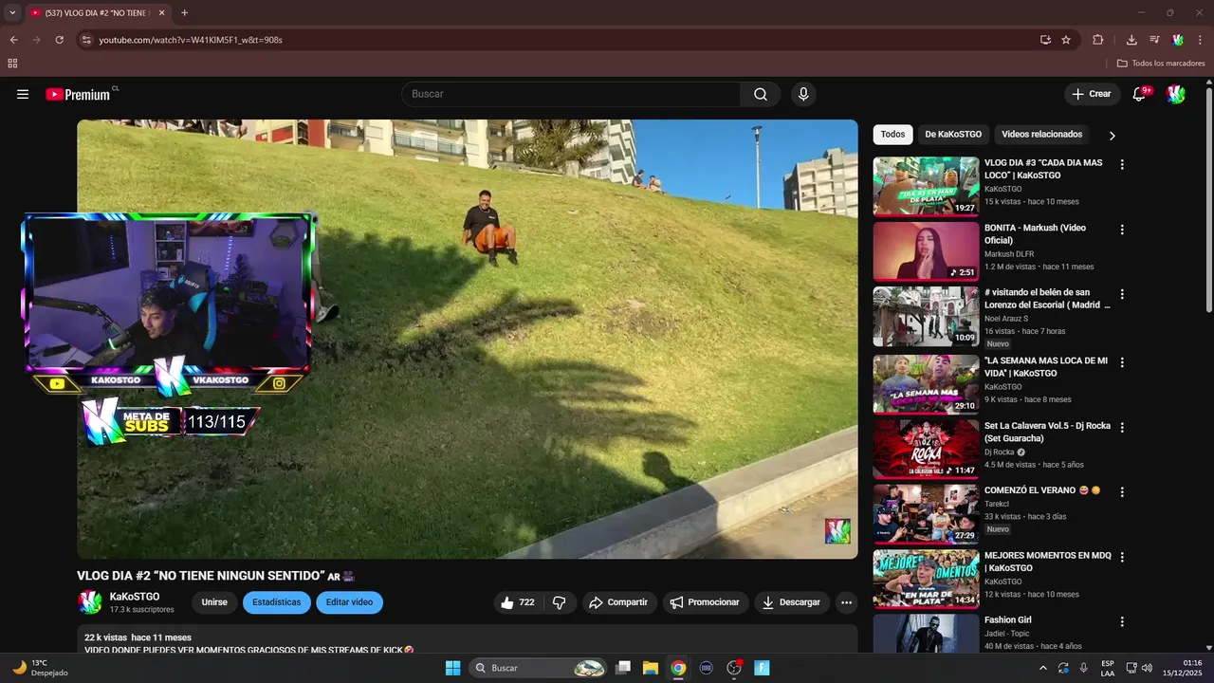Click the Compartir share button
Viewport: 1214px width, 683px height.
point(618,602)
